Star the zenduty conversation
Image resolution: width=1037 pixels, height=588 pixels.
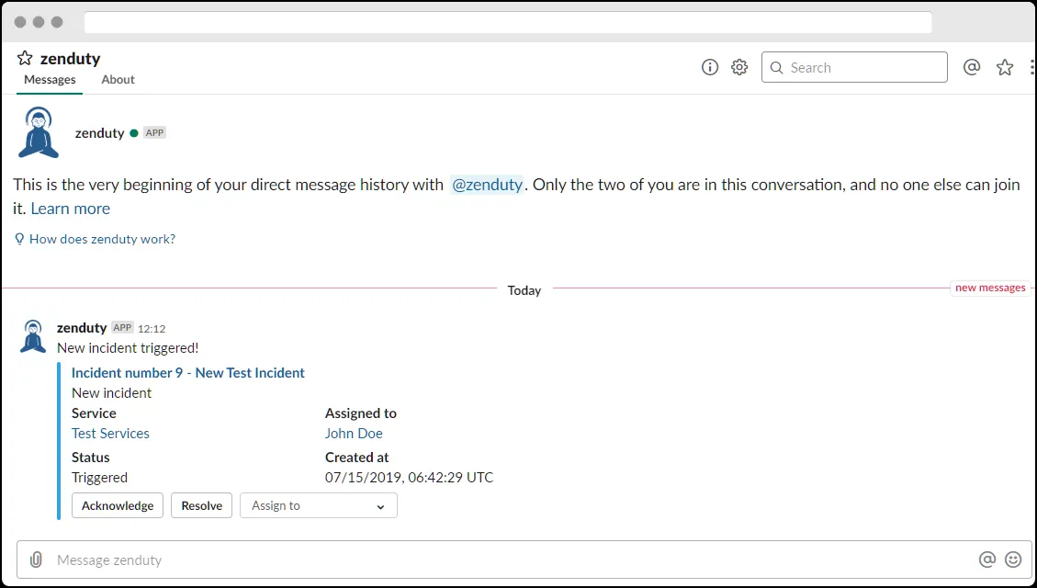tap(25, 58)
